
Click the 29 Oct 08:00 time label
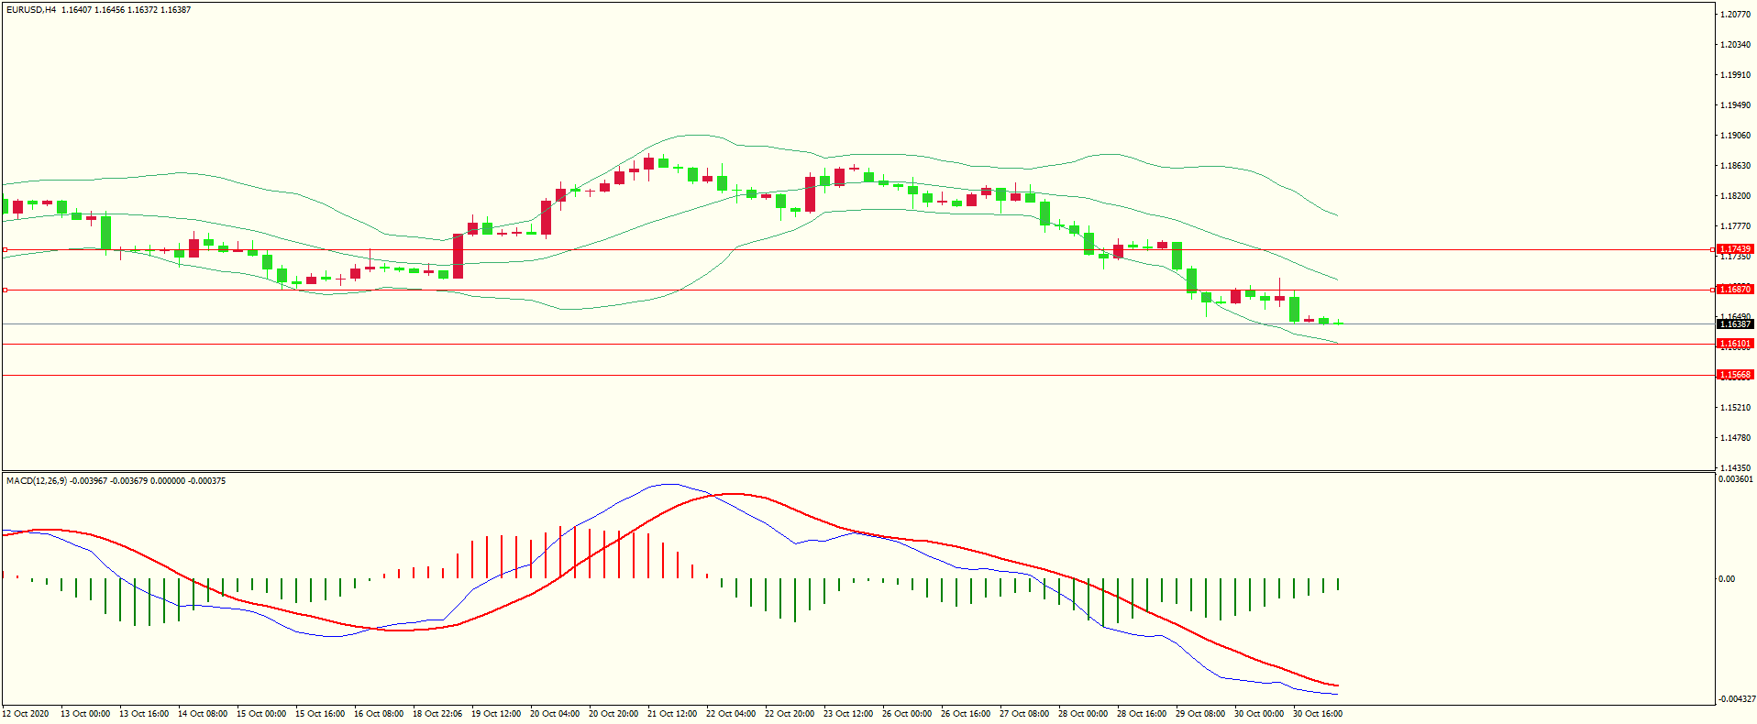(x=1200, y=714)
